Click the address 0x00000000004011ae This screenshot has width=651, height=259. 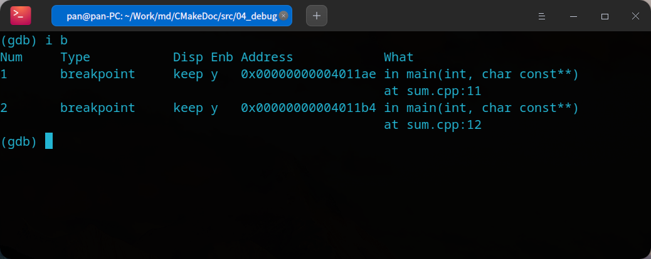point(309,74)
